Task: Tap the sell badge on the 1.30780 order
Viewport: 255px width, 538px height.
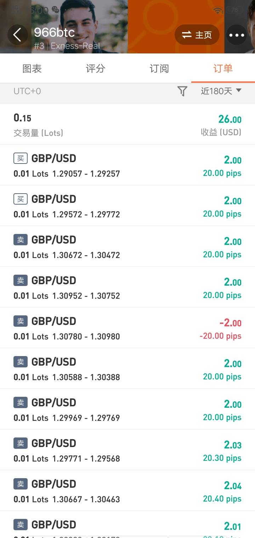Action: (x=21, y=321)
